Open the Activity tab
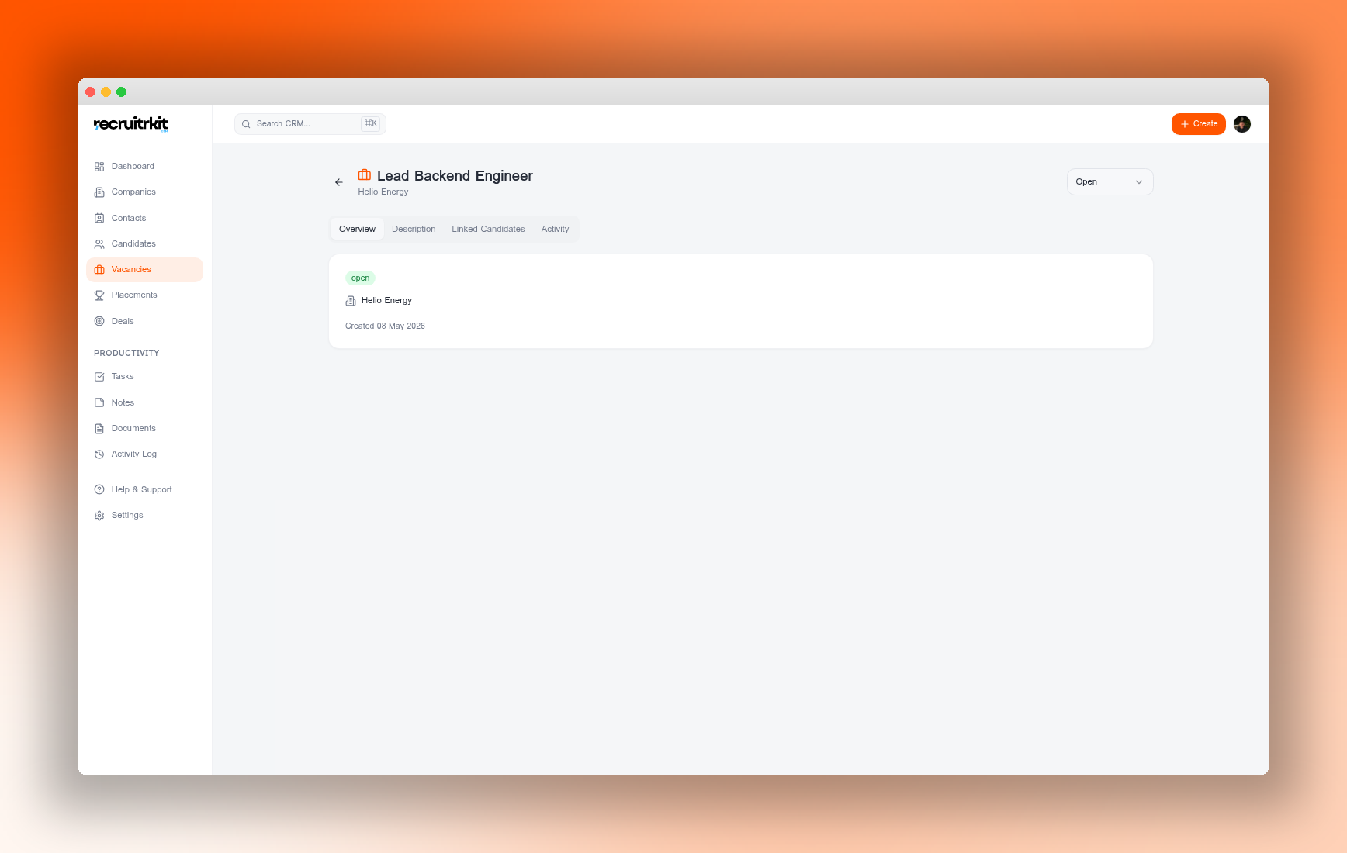 pyautogui.click(x=555, y=229)
